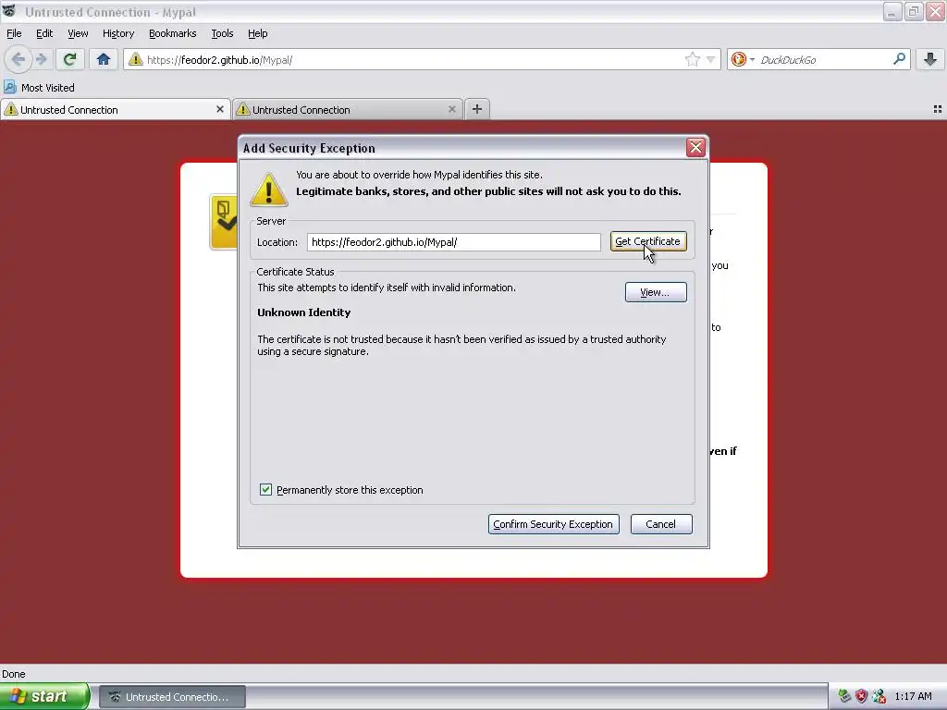
Task: Select the Untrusted Connection taskbar item
Action: tap(172, 697)
